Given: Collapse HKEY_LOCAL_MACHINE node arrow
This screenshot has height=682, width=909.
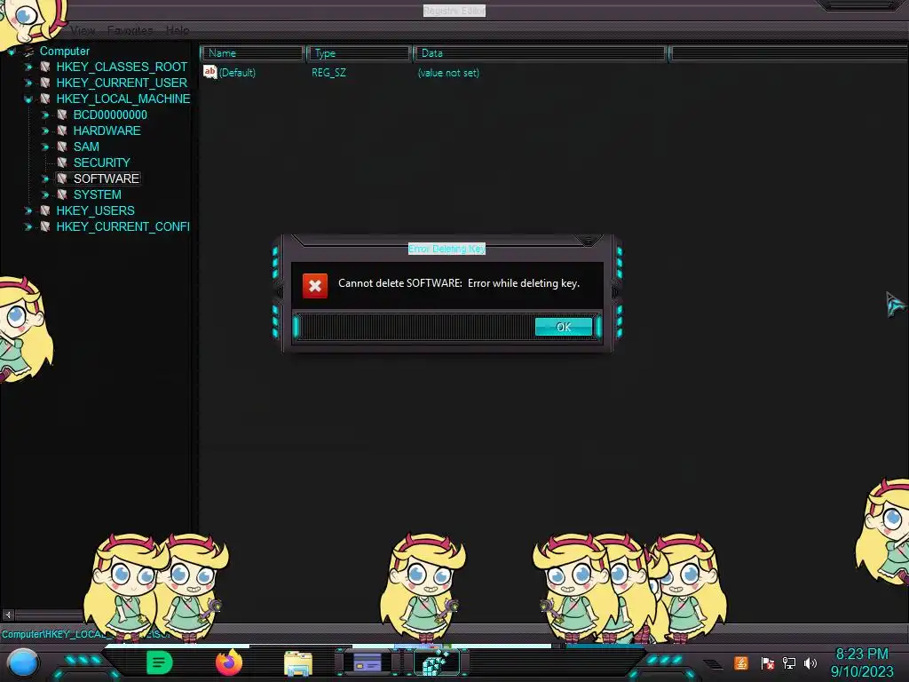Looking at the screenshot, I should 28,99.
